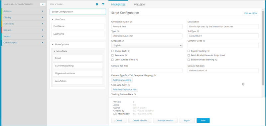Open the Edit as JSON link
Viewport: 266px width, 126px height.
click(251, 13)
